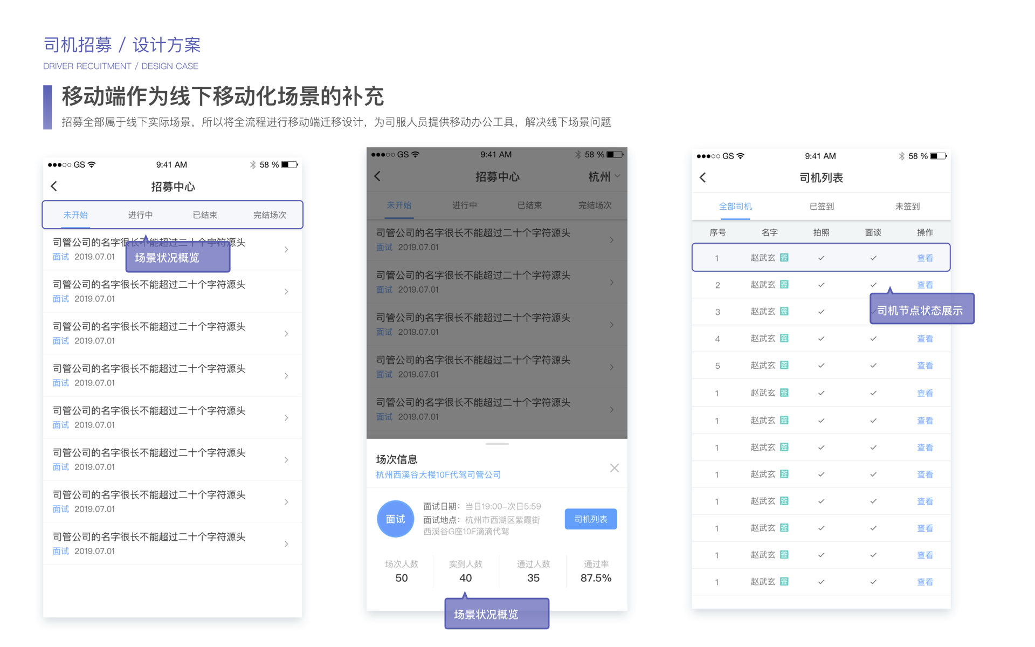
Task: Tap the bottom sheet drag handle
Action: pos(496,444)
